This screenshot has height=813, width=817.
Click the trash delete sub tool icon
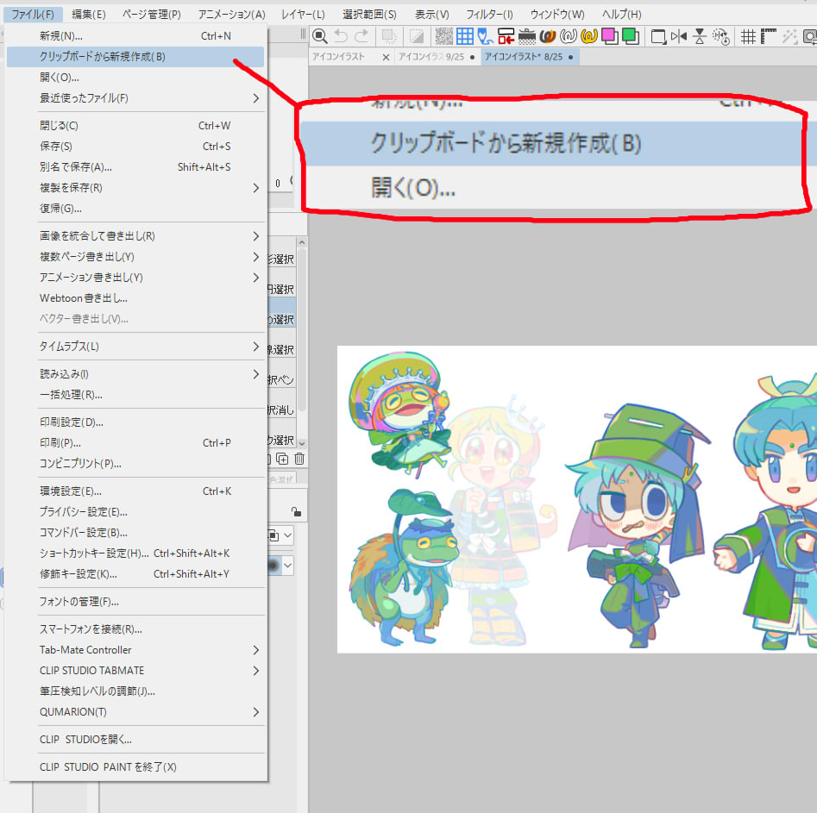[299, 459]
